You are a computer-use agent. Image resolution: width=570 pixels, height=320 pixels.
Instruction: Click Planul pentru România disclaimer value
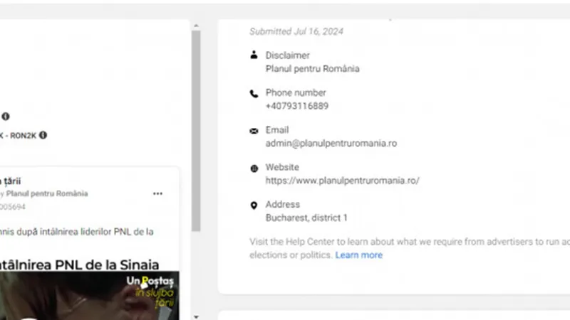[x=312, y=68]
